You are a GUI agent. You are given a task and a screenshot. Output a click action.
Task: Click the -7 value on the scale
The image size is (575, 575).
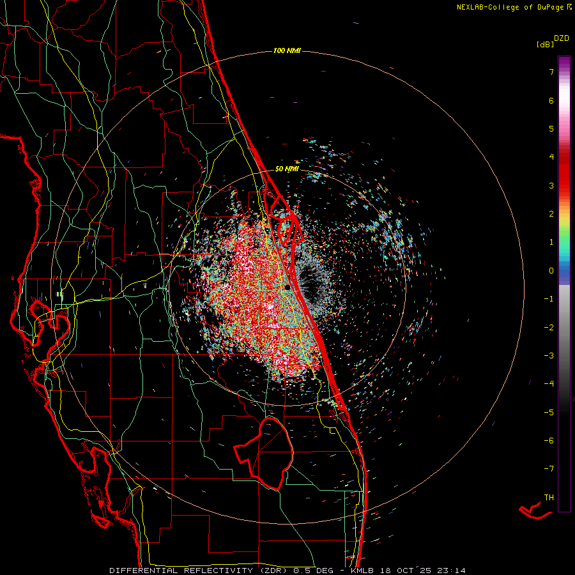pyautogui.click(x=549, y=469)
